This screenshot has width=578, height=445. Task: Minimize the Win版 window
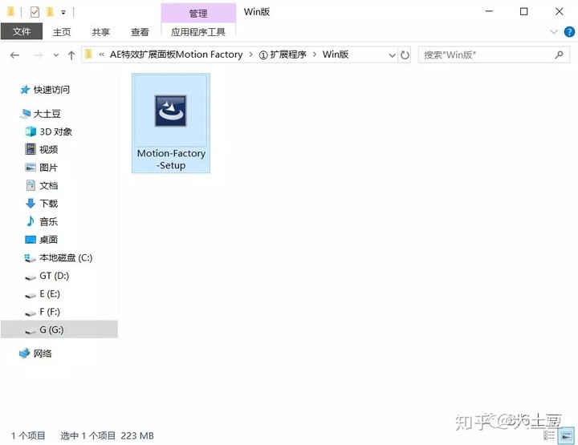coord(489,12)
